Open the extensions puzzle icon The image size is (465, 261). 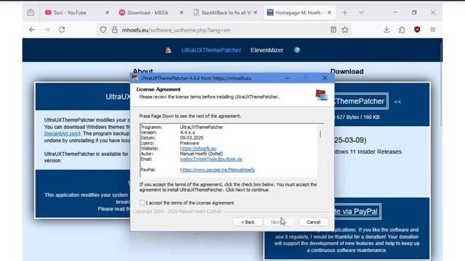tap(402, 30)
